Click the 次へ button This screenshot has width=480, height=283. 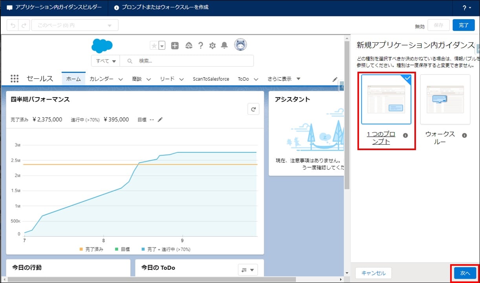(x=465, y=273)
